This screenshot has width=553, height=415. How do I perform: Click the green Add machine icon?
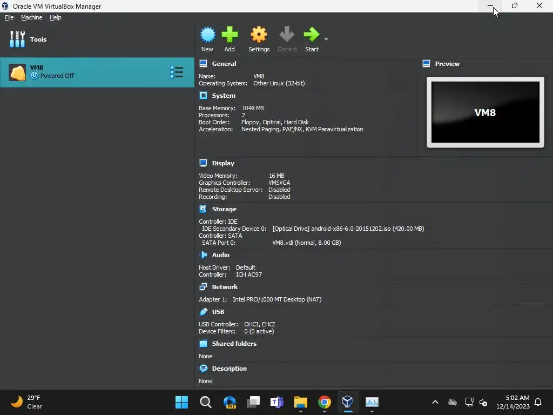tap(230, 35)
